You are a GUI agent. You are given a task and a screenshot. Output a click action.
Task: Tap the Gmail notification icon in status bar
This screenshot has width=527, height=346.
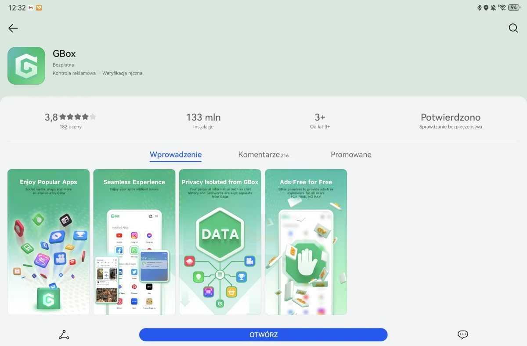31,8
